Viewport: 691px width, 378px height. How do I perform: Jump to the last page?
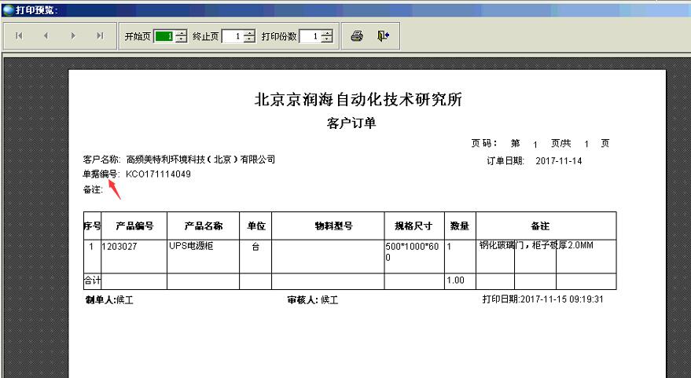click(x=100, y=36)
